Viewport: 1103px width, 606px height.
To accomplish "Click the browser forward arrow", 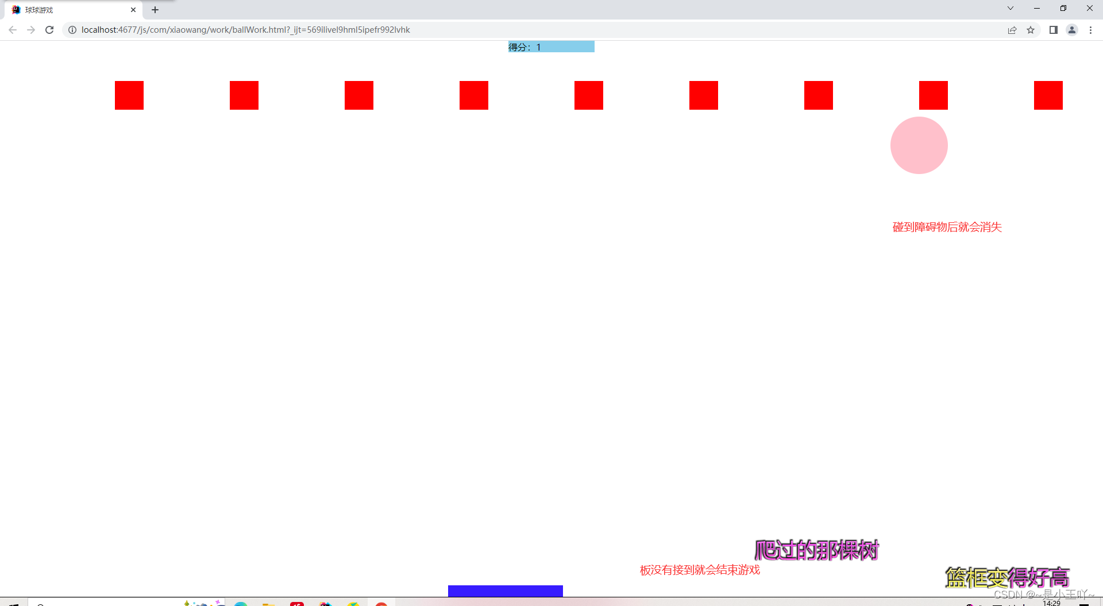I will (31, 30).
